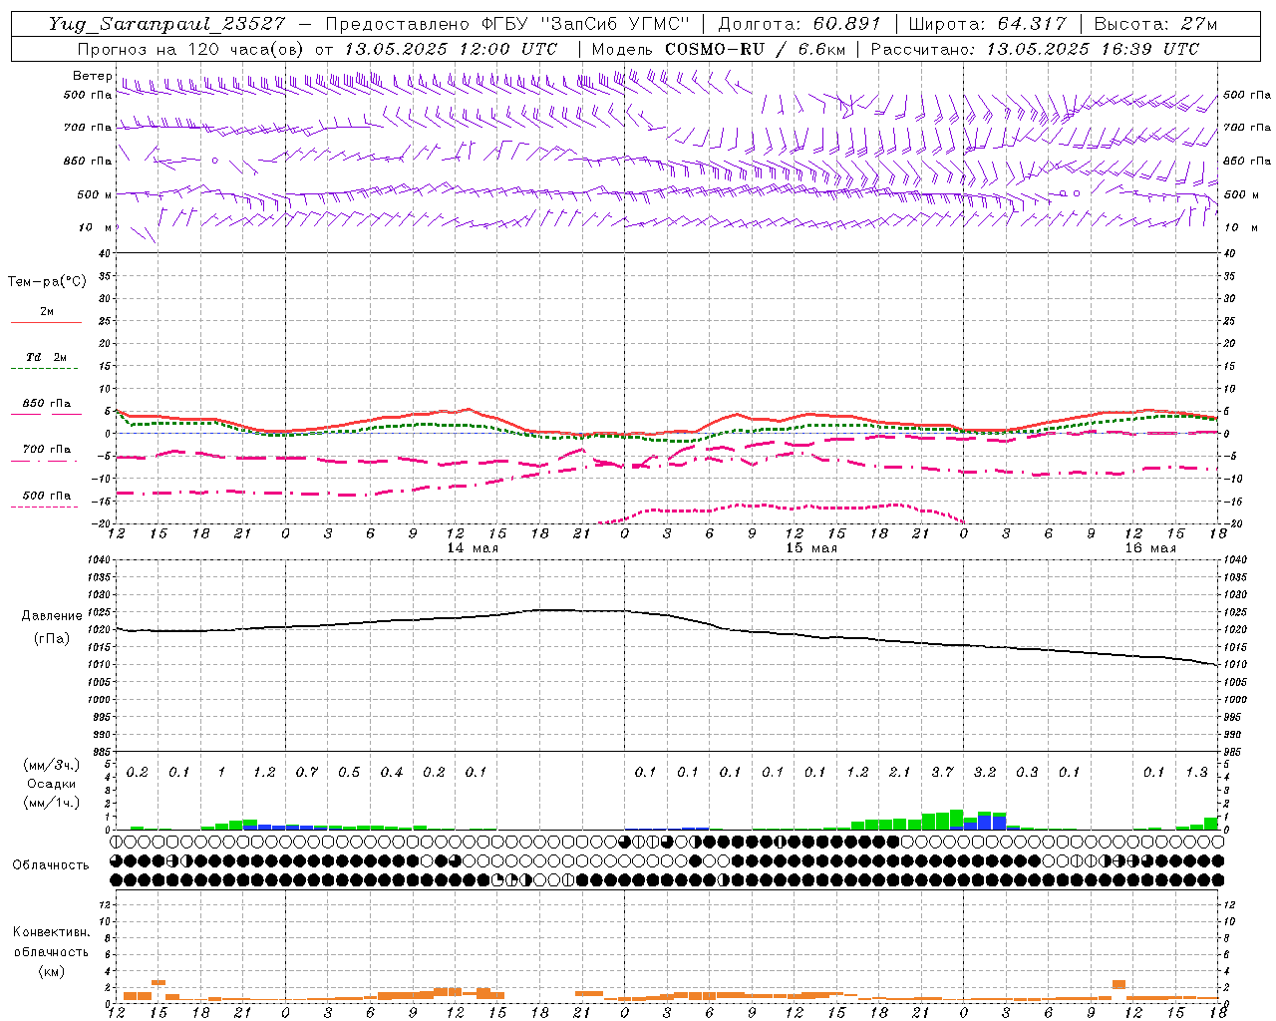The image size is (1276, 1021).
Task: Click the 14 мая date label
Action: point(473,548)
